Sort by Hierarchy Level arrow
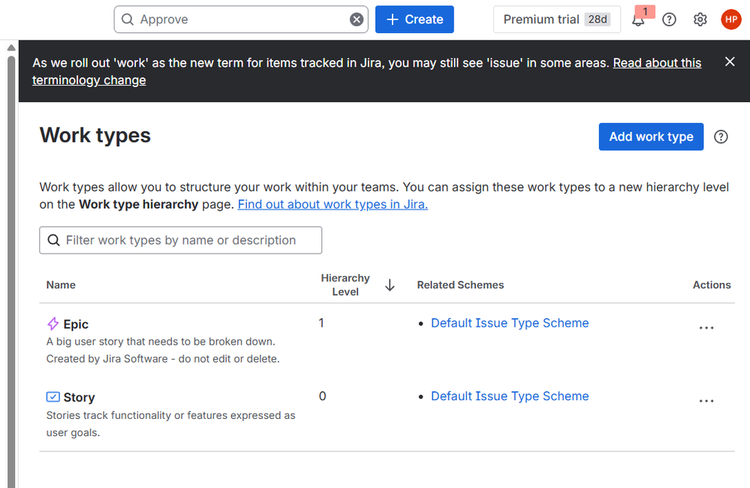The width and height of the screenshot is (750, 488). pyautogui.click(x=390, y=285)
